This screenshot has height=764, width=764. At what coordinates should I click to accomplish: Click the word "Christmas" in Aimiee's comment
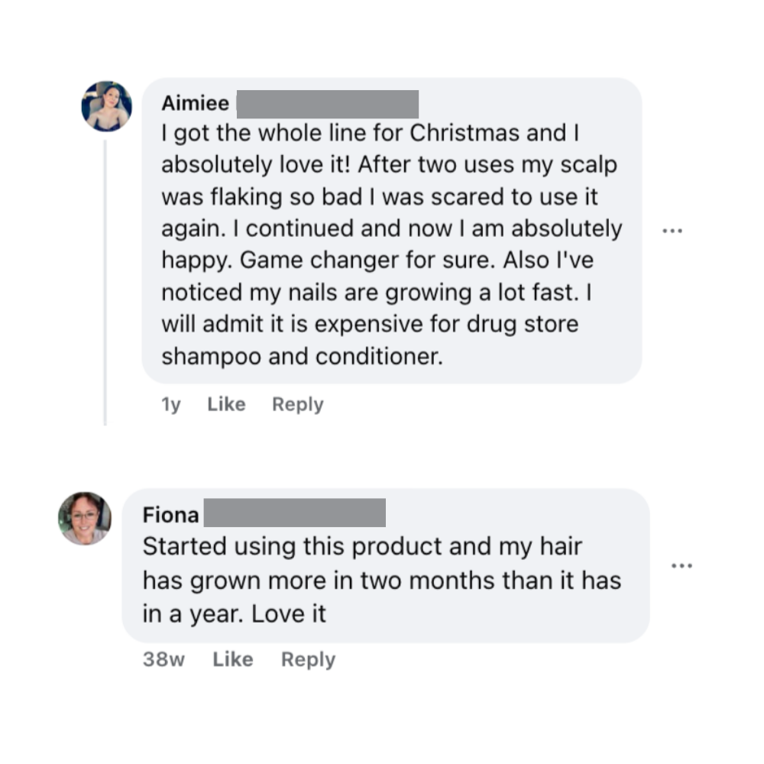point(466,133)
